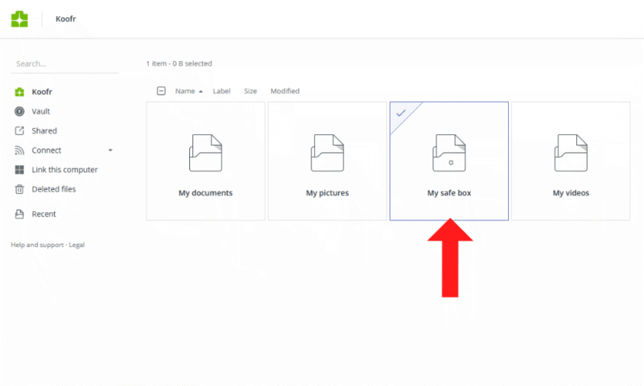Image resolution: width=644 pixels, height=386 pixels.
Task: Open the Vault icon in sidebar
Action: [19, 112]
